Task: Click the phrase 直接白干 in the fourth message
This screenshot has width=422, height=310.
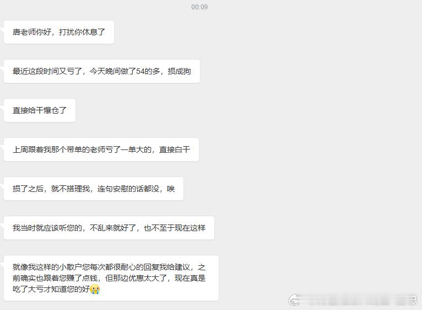Action: (x=175, y=149)
